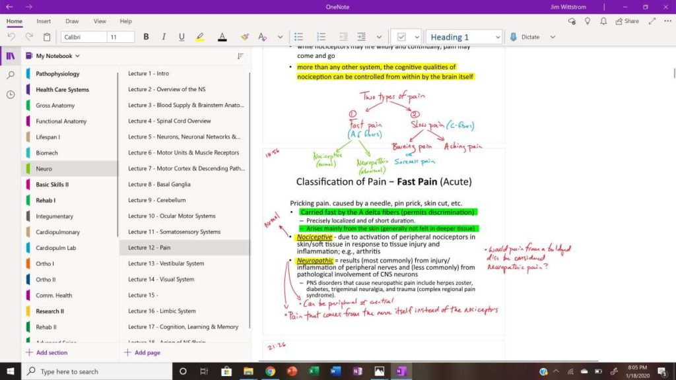Viewport: 676px width, 380px height.
Task: Share the notebook with the Share button
Action: tap(627, 21)
